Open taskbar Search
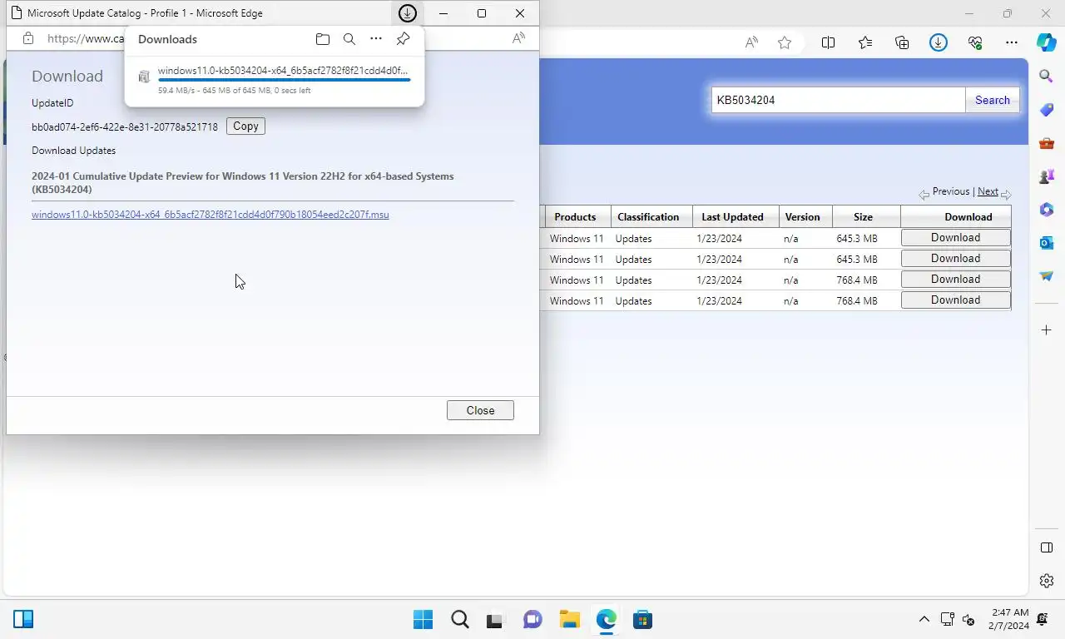The width and height of the screenshot is (1065, 639). tap(459, 619)
